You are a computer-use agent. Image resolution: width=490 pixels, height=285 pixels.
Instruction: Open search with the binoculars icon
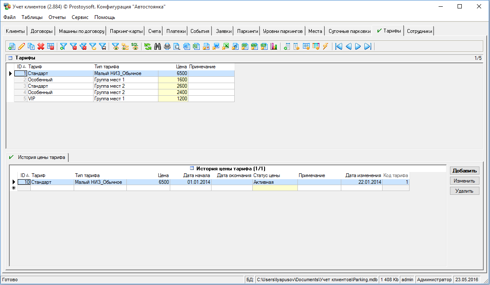[x=158, y=46]
